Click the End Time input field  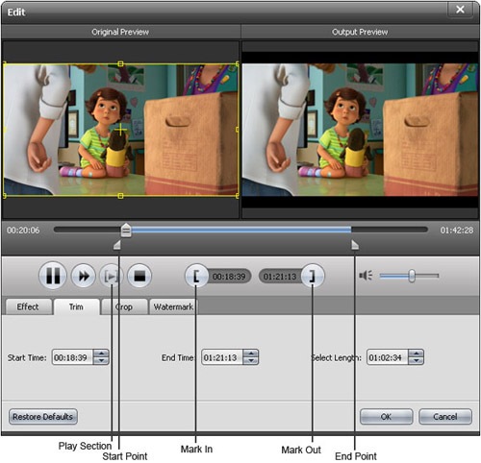tap(222, 357)
